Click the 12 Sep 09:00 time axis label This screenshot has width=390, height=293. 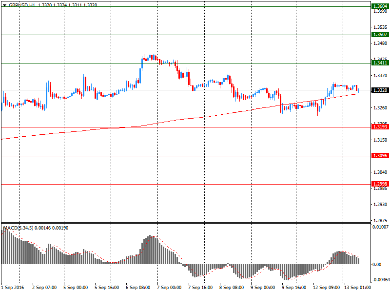click(x=326, y=287)
